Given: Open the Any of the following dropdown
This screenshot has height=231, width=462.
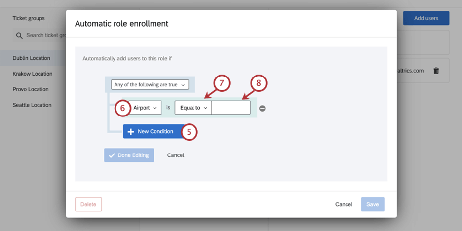Looking at the screenshot, I should point(150,85).
